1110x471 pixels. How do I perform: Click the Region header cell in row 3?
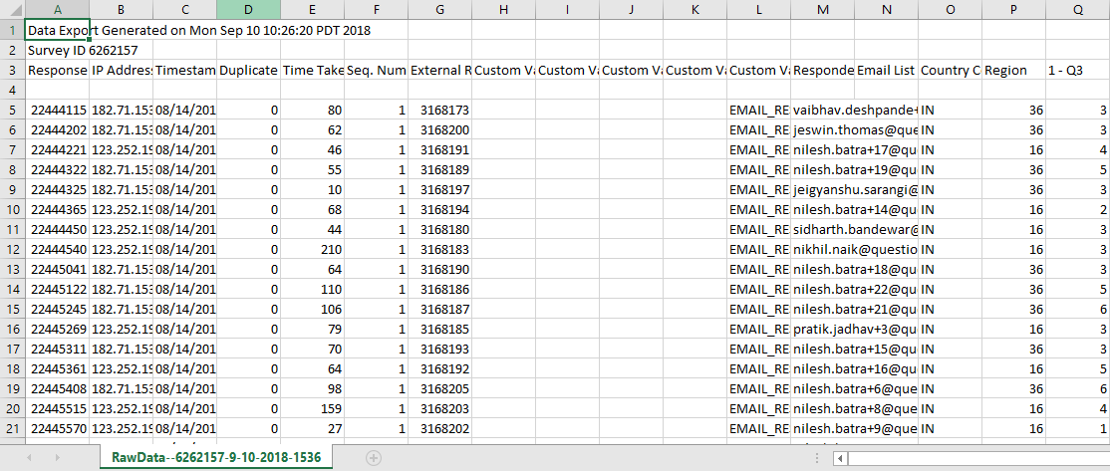[x=1013, y=70]
